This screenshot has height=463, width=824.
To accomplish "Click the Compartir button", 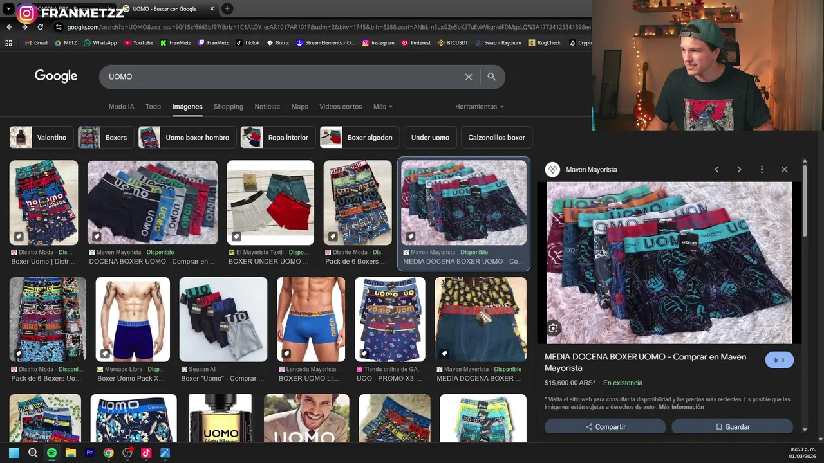I will [x=605, y=427].
